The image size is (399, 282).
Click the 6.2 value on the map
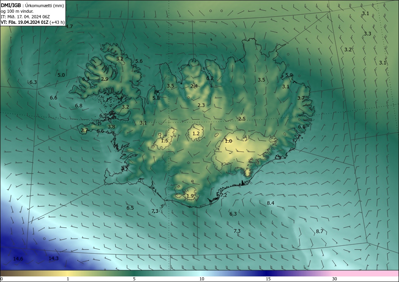(x=210, y=78)
